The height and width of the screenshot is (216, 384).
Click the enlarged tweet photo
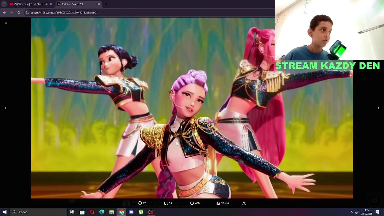192,108
